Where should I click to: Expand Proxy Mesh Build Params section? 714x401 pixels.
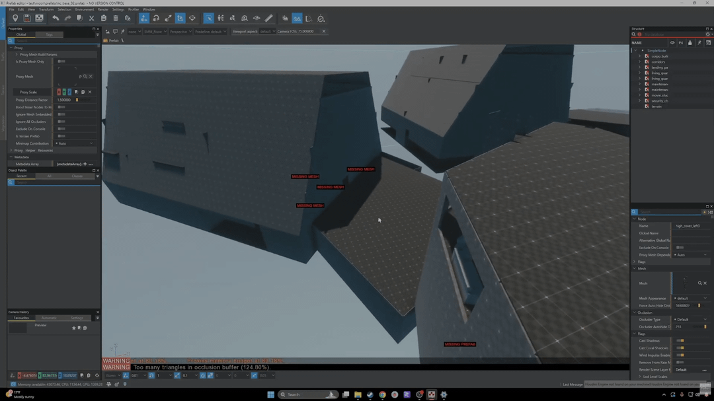tap(17, 55)
